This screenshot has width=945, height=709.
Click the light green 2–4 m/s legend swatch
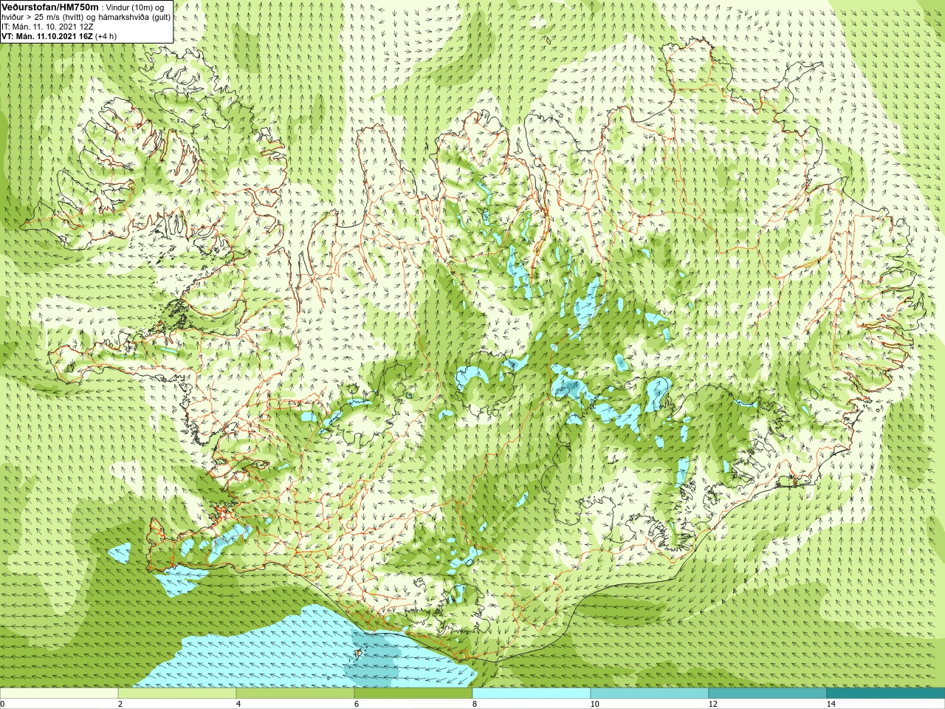[177, 693]
